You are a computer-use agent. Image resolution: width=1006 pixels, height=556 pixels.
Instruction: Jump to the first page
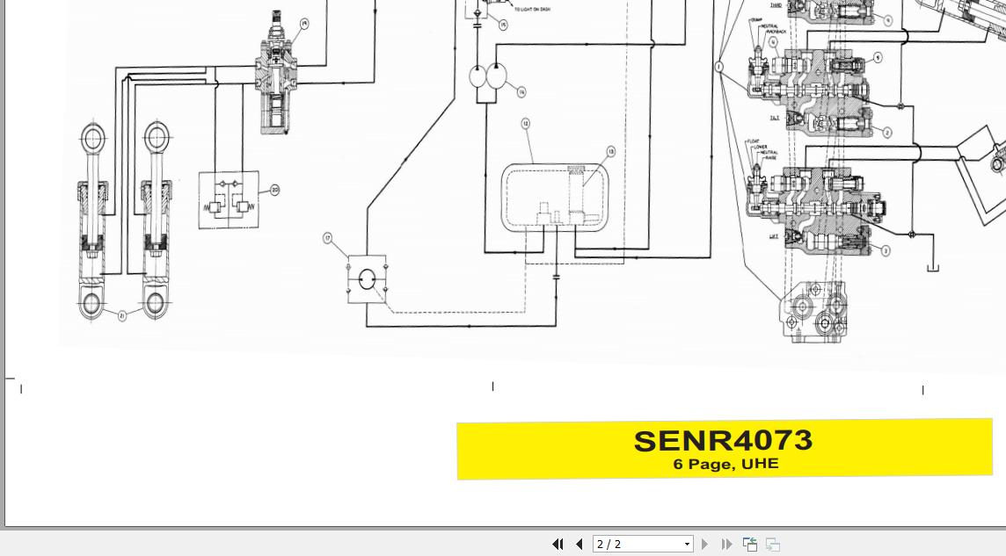558,545
